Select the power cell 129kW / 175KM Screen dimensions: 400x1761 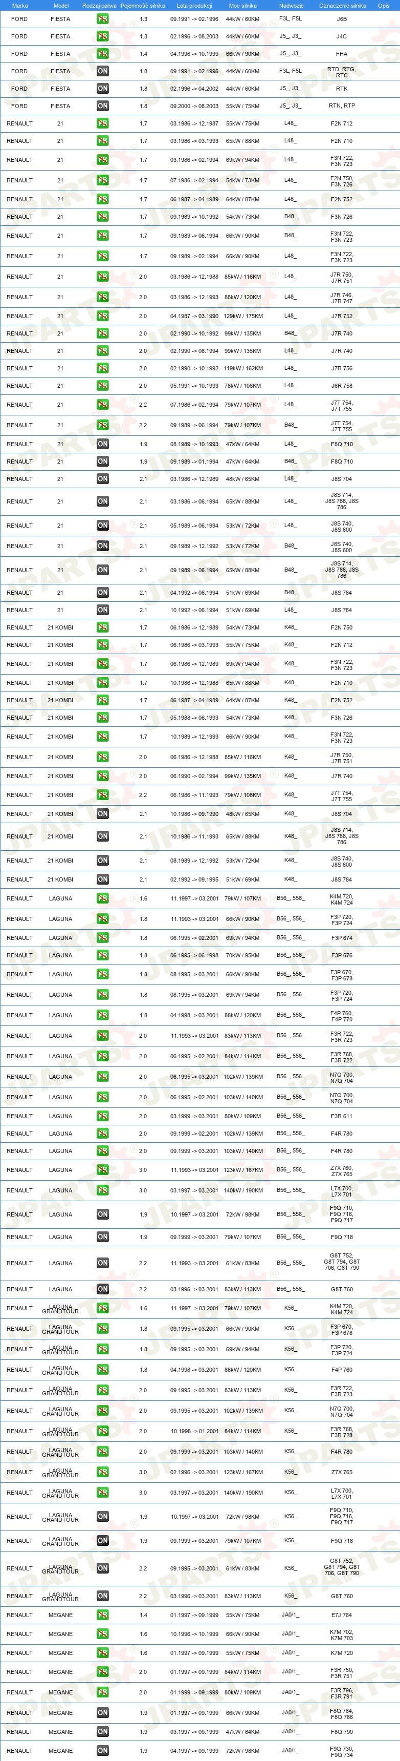pos(243,316)
